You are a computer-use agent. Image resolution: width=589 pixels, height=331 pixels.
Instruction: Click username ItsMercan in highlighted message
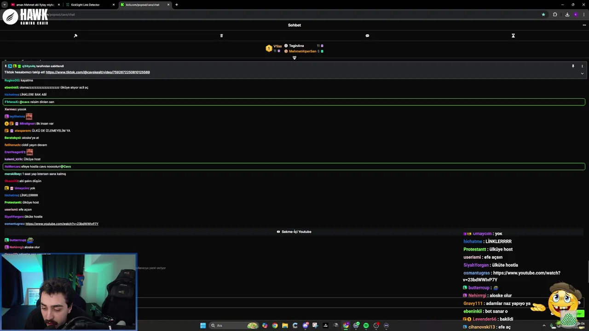coord(12,166)
